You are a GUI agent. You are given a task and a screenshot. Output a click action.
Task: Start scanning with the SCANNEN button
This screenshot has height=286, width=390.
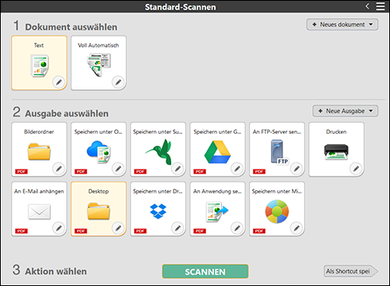[x=205, y=272]
